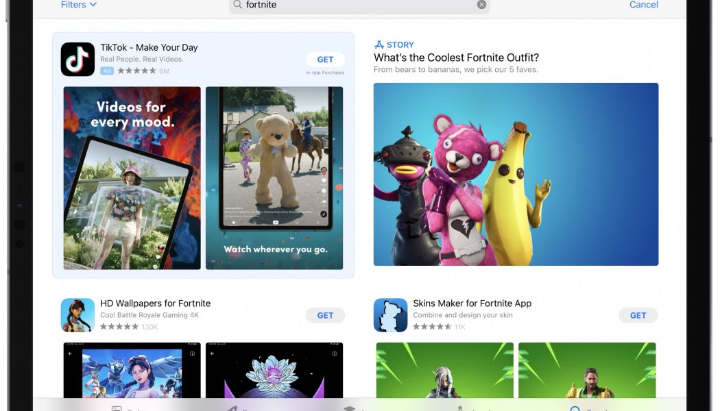Image resolution: width=720 pixels, height=411 pixels.
Task: Expand the Filters dropdown
Action: [78, 5]
